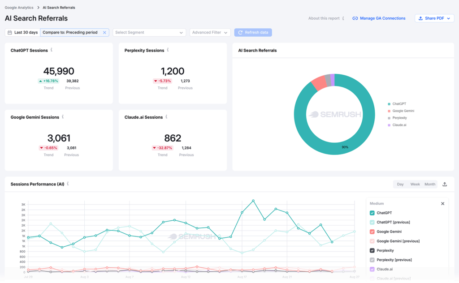Click the info icon next to Perplexity Sessions
Viewport: 459px width, 283px height.
[x=168, y=50]
